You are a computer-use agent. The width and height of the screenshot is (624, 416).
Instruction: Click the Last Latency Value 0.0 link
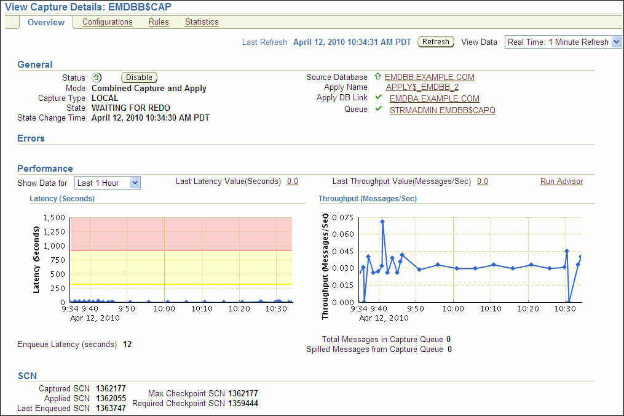point(293,182)
